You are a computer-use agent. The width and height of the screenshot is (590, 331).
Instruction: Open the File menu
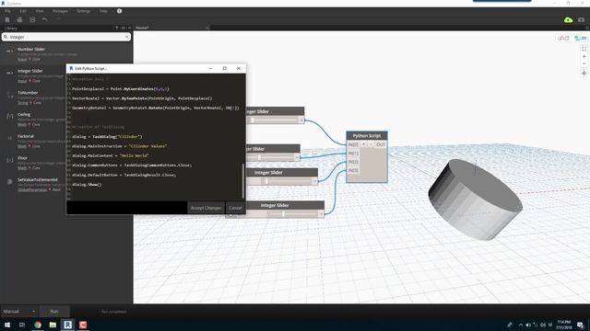point(7,11)
